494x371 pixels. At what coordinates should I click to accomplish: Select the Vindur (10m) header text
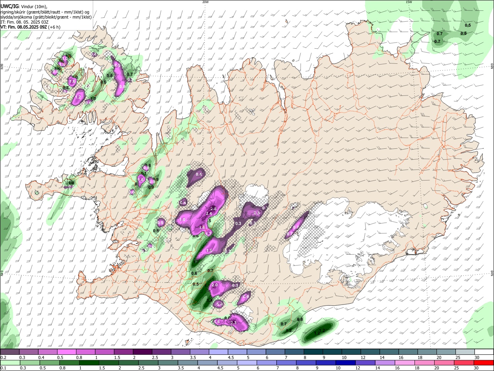tap(34, 7)
